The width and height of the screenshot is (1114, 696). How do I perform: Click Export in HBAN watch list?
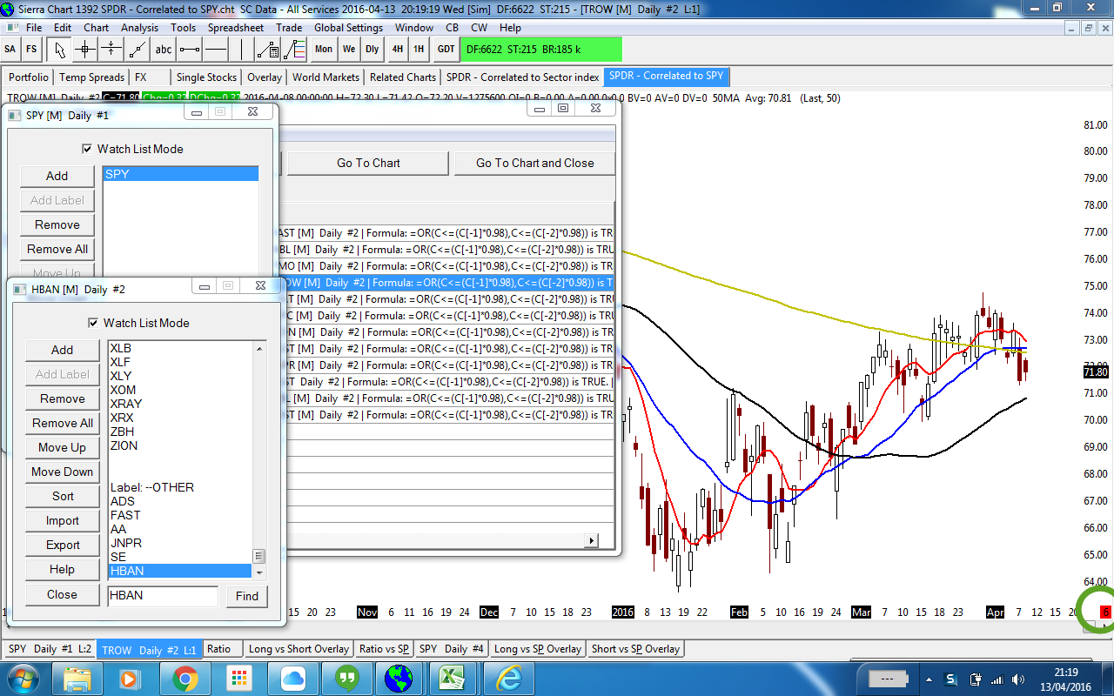click(x=63, y=545)
